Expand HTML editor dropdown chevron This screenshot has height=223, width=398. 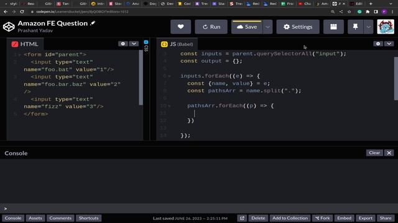134,44
